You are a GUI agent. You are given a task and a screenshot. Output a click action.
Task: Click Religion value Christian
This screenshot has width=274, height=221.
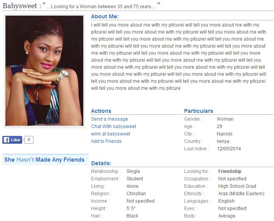click(136, 194)
